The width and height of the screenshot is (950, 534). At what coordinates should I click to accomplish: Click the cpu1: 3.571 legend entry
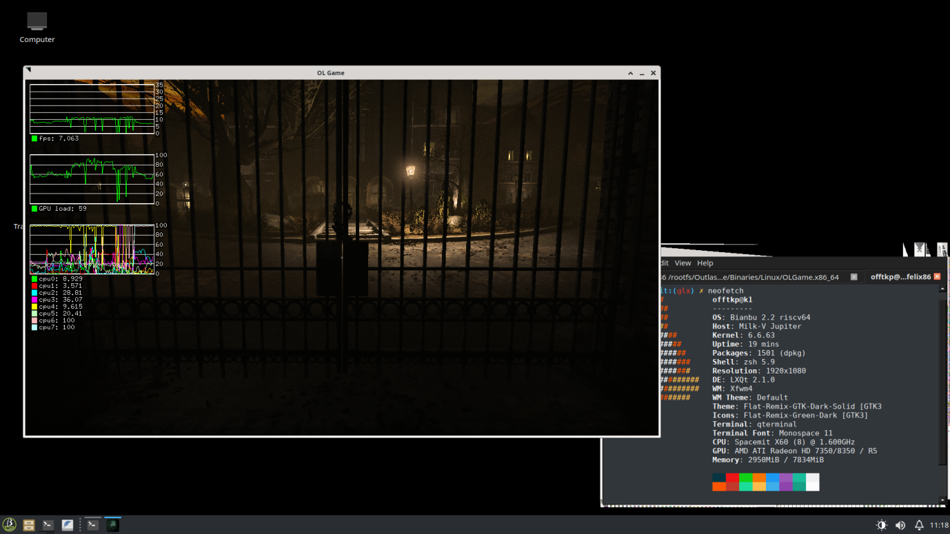pyautogui.click(x=57, y=286)
